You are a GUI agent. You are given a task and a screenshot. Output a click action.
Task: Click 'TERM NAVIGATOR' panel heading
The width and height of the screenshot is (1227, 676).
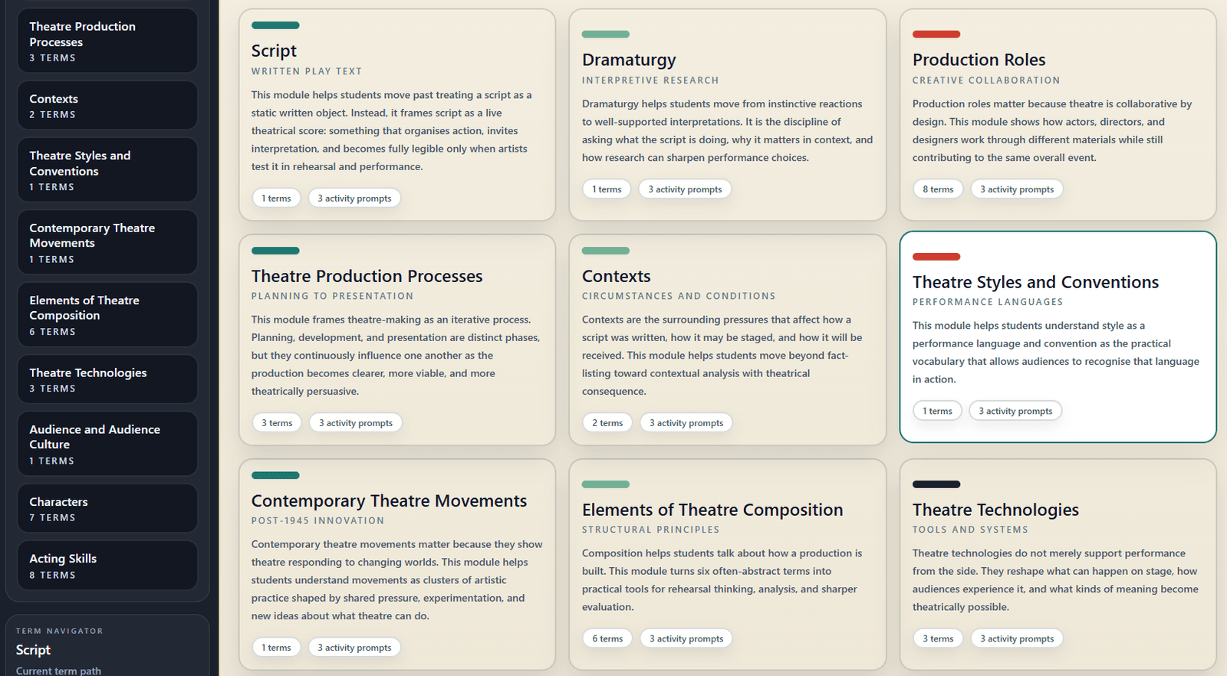59,632
